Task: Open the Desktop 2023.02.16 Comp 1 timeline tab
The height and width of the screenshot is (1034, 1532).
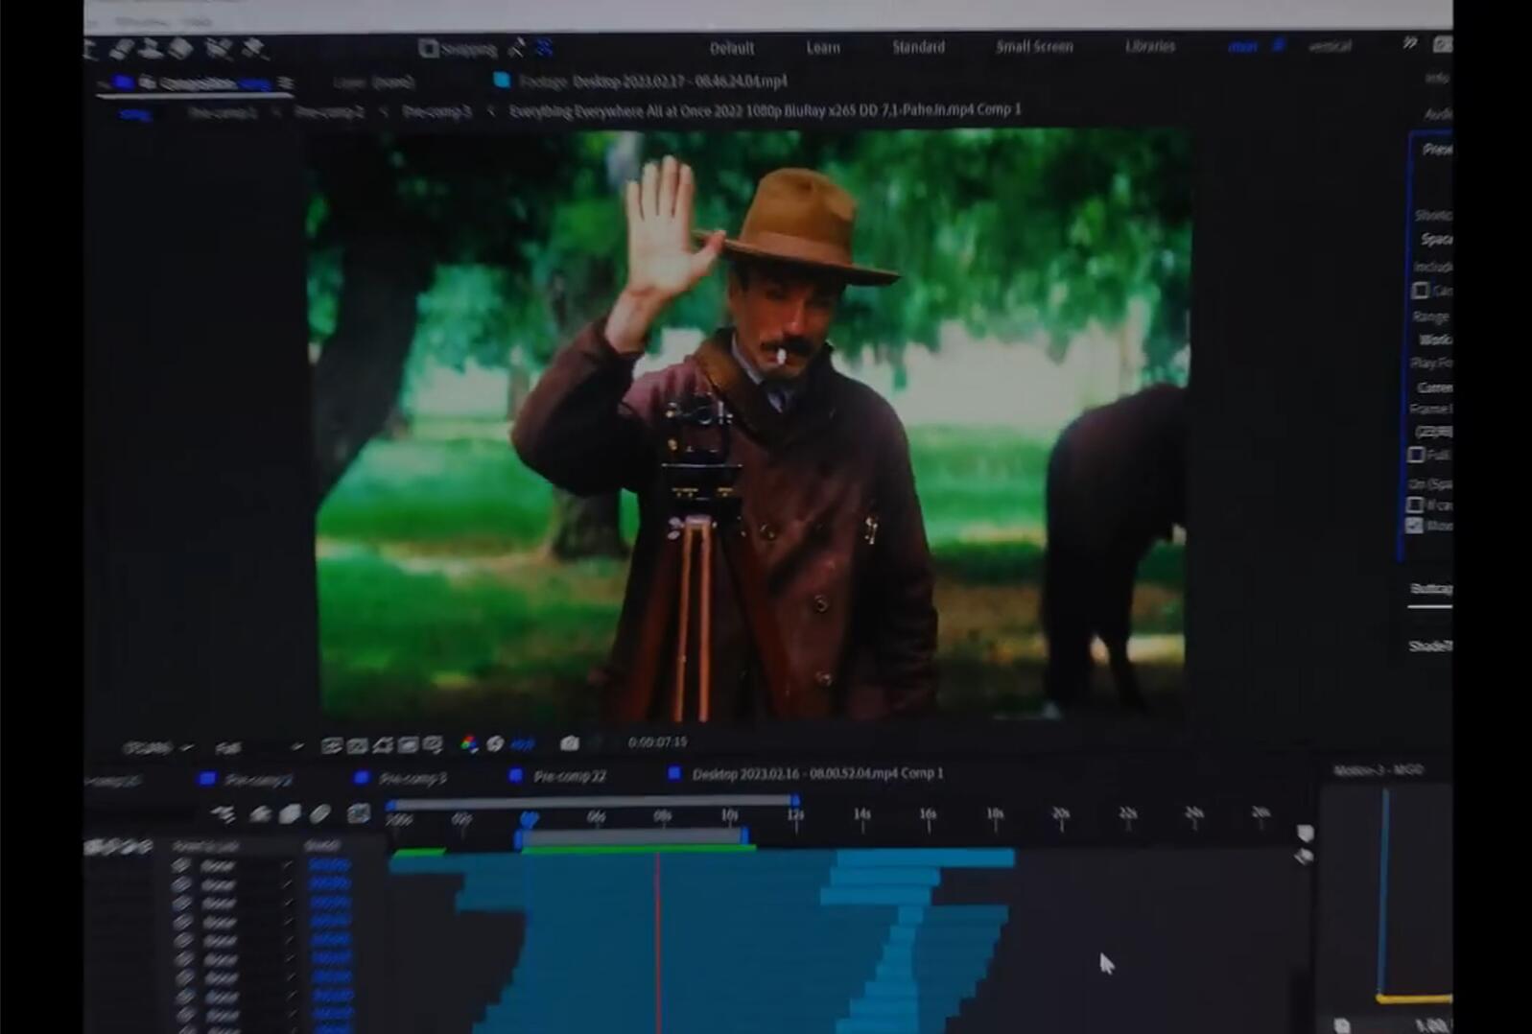Action: 816,773
